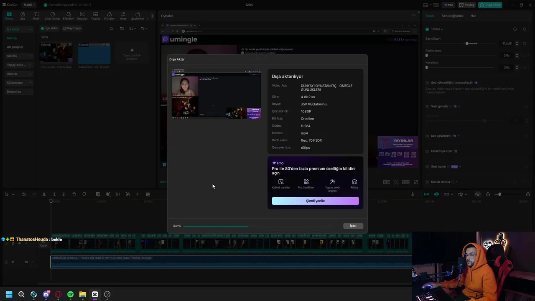Click the Ses düzeyi volume slider handle
The image size is (535, 301).
pos(466,43)
